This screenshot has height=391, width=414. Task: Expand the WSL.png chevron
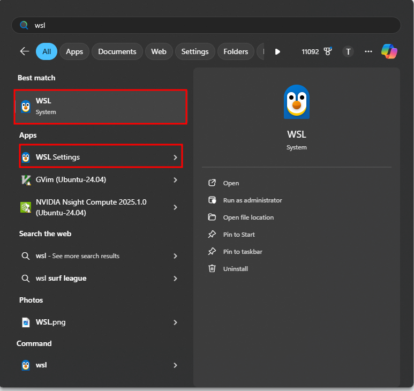[175, 322]
